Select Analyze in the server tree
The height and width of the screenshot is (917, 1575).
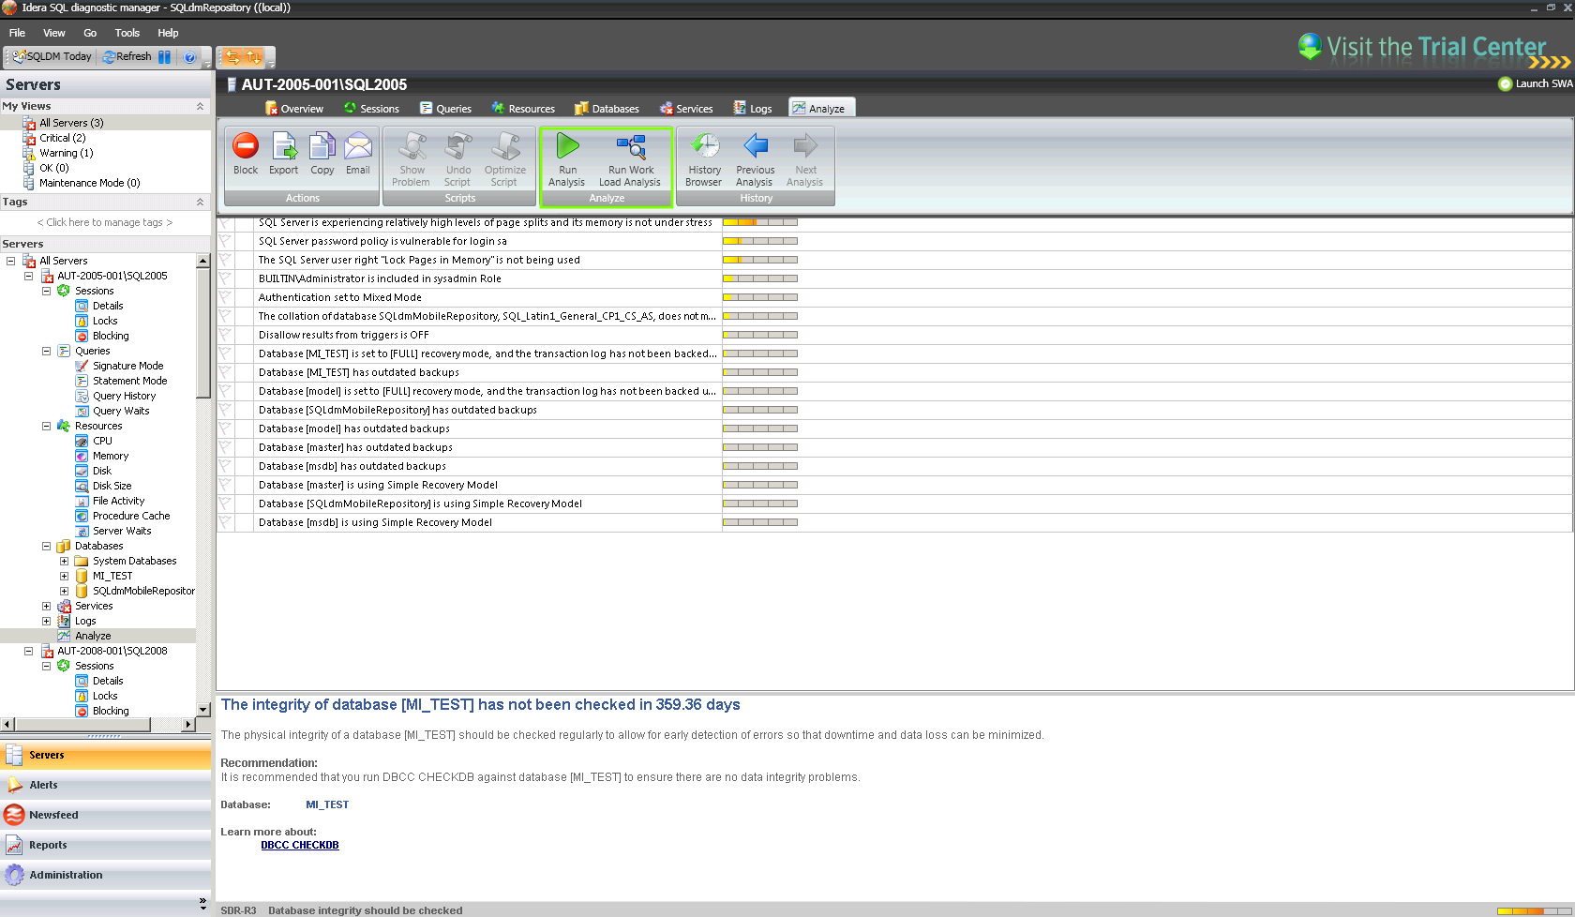[93, 636]
